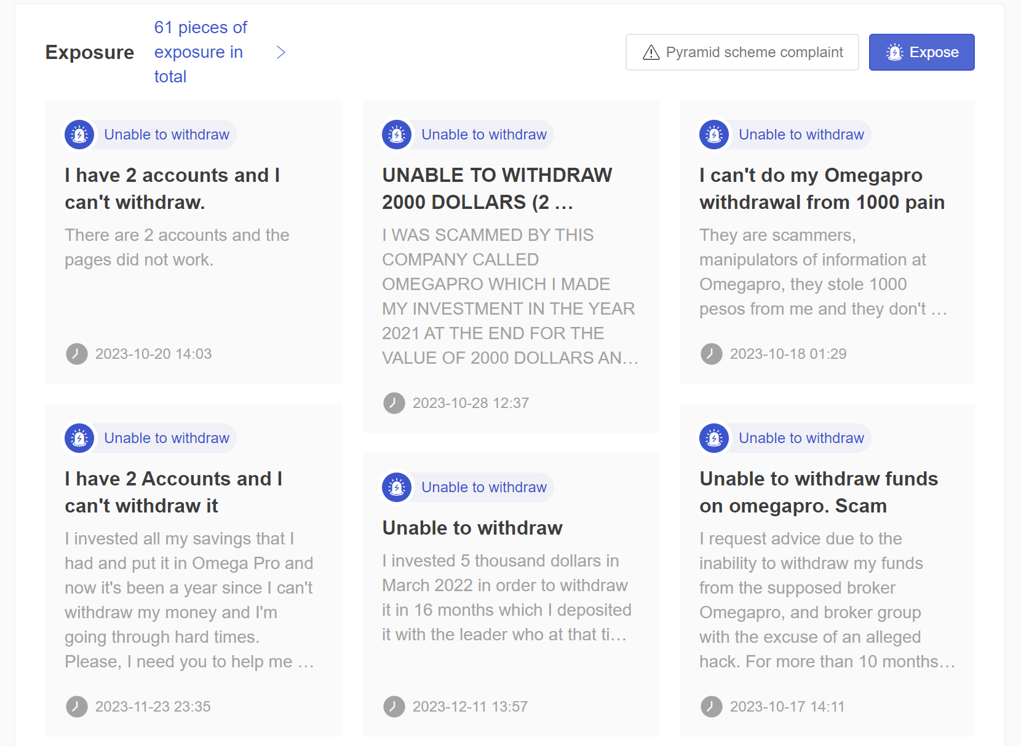Viewport: 1021px width, 746px height.
Task: Open post 'UNABLE TO WITHDRAW 2000 DOLLARS (2 …'
Action: (497, 189)
